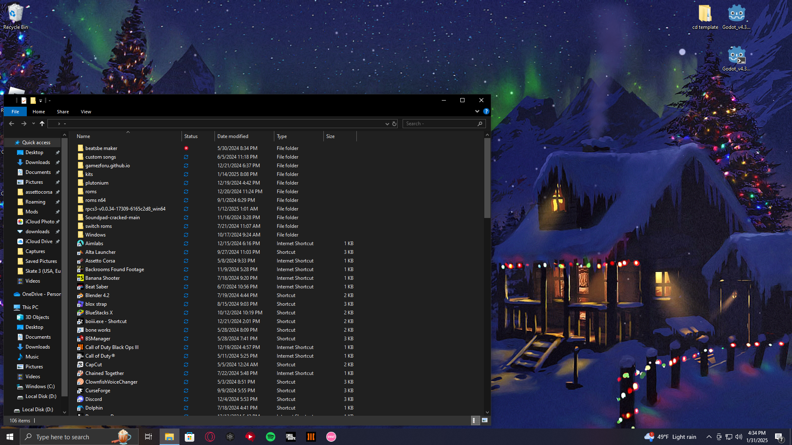Refresh the current folder view
Viewport: 792px width, 445px height.
[394, 124]
